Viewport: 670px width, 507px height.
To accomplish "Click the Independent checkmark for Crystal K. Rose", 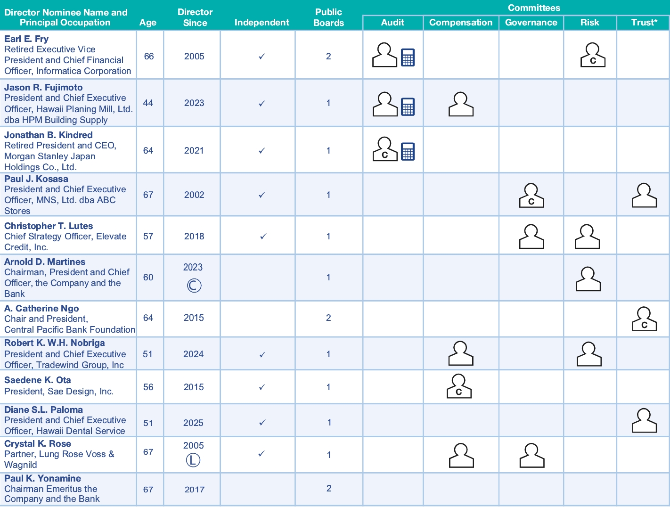I will tap(262, 454).
